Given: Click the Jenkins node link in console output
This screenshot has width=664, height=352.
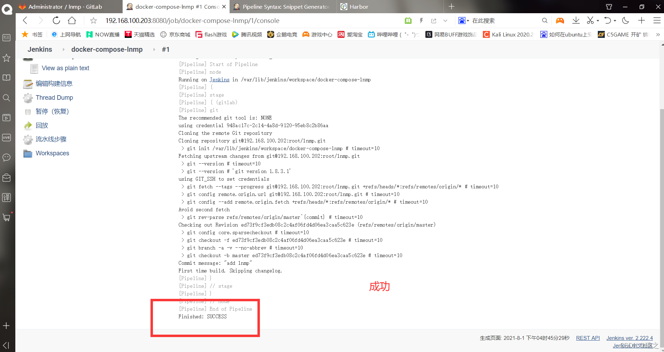Looking at the screenshot, I should coord(219,80).
